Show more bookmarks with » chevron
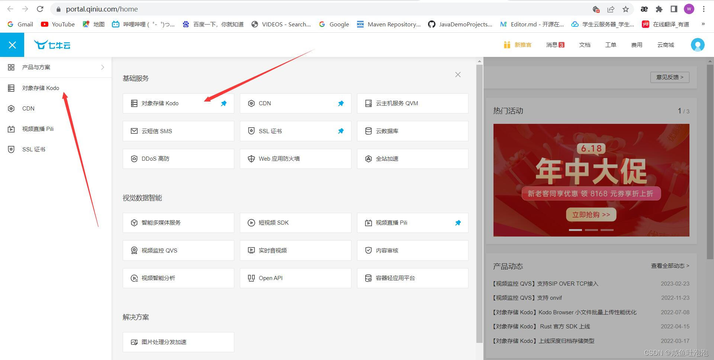 (x=703, y=24)
